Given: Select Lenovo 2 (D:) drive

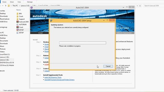Looking at the screenshot, I should [x=5, y=57].
